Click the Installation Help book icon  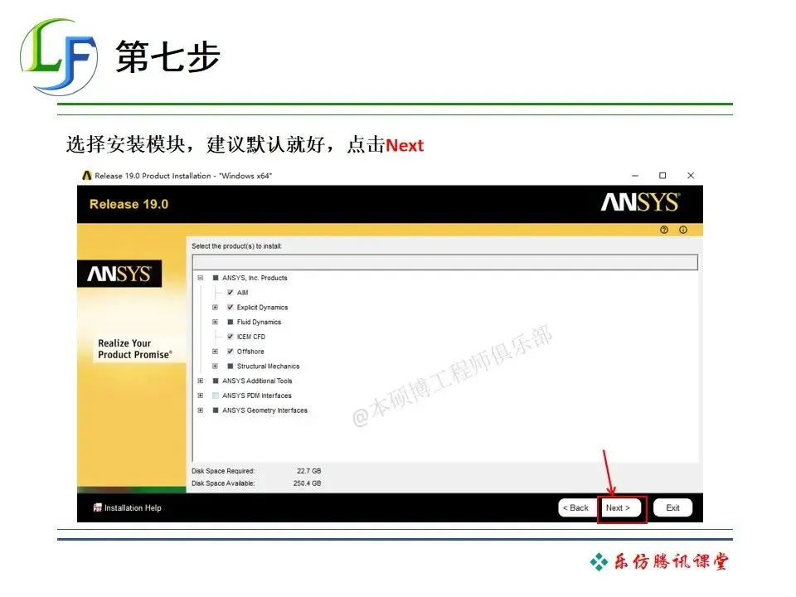tap(98, 507)
